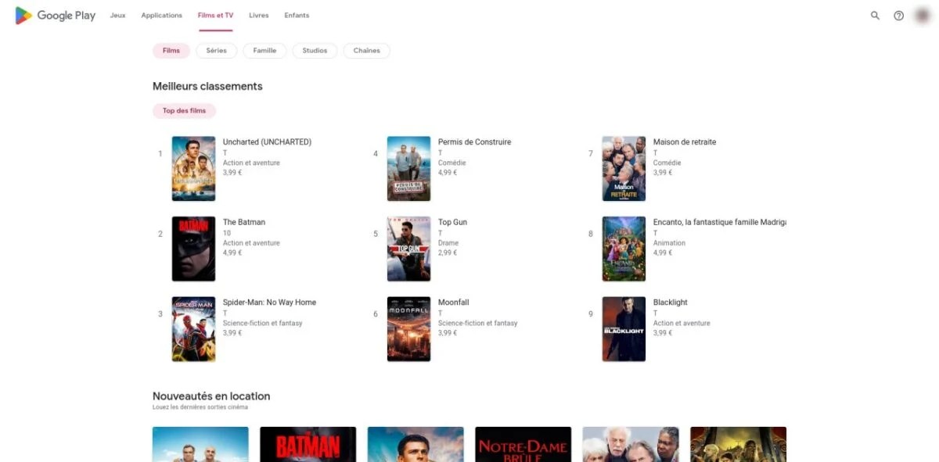Open the account profile avatar
Viewport: 939px width, 462px height.
coord(922,16)
